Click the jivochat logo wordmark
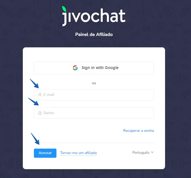This screenshot has height=178, width=191. click(94, 16)
